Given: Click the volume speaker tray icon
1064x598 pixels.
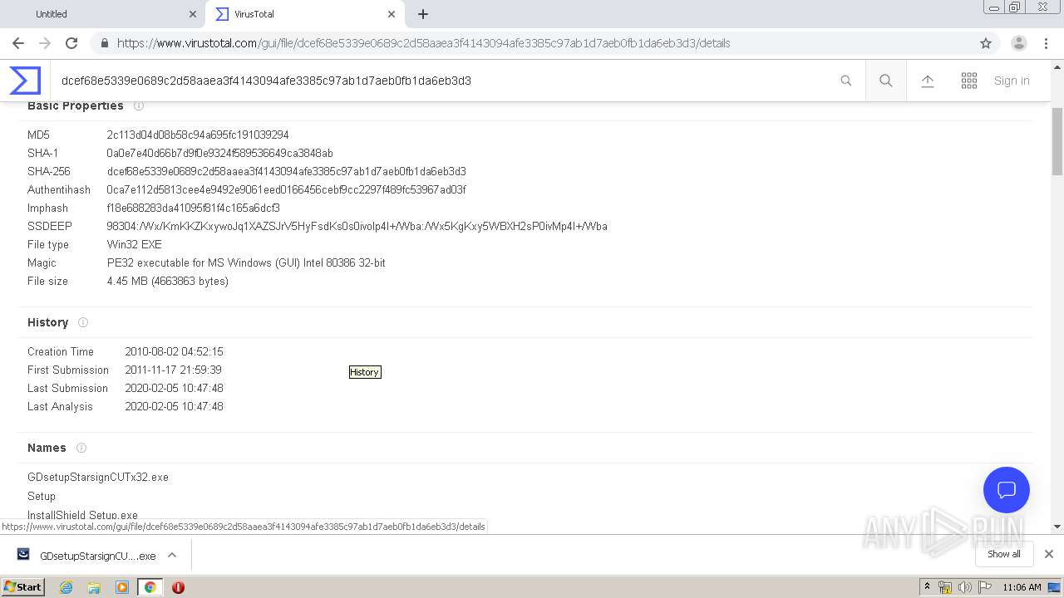Looking at the screenshot, I should pyautogui.click(x=964, y=587).
